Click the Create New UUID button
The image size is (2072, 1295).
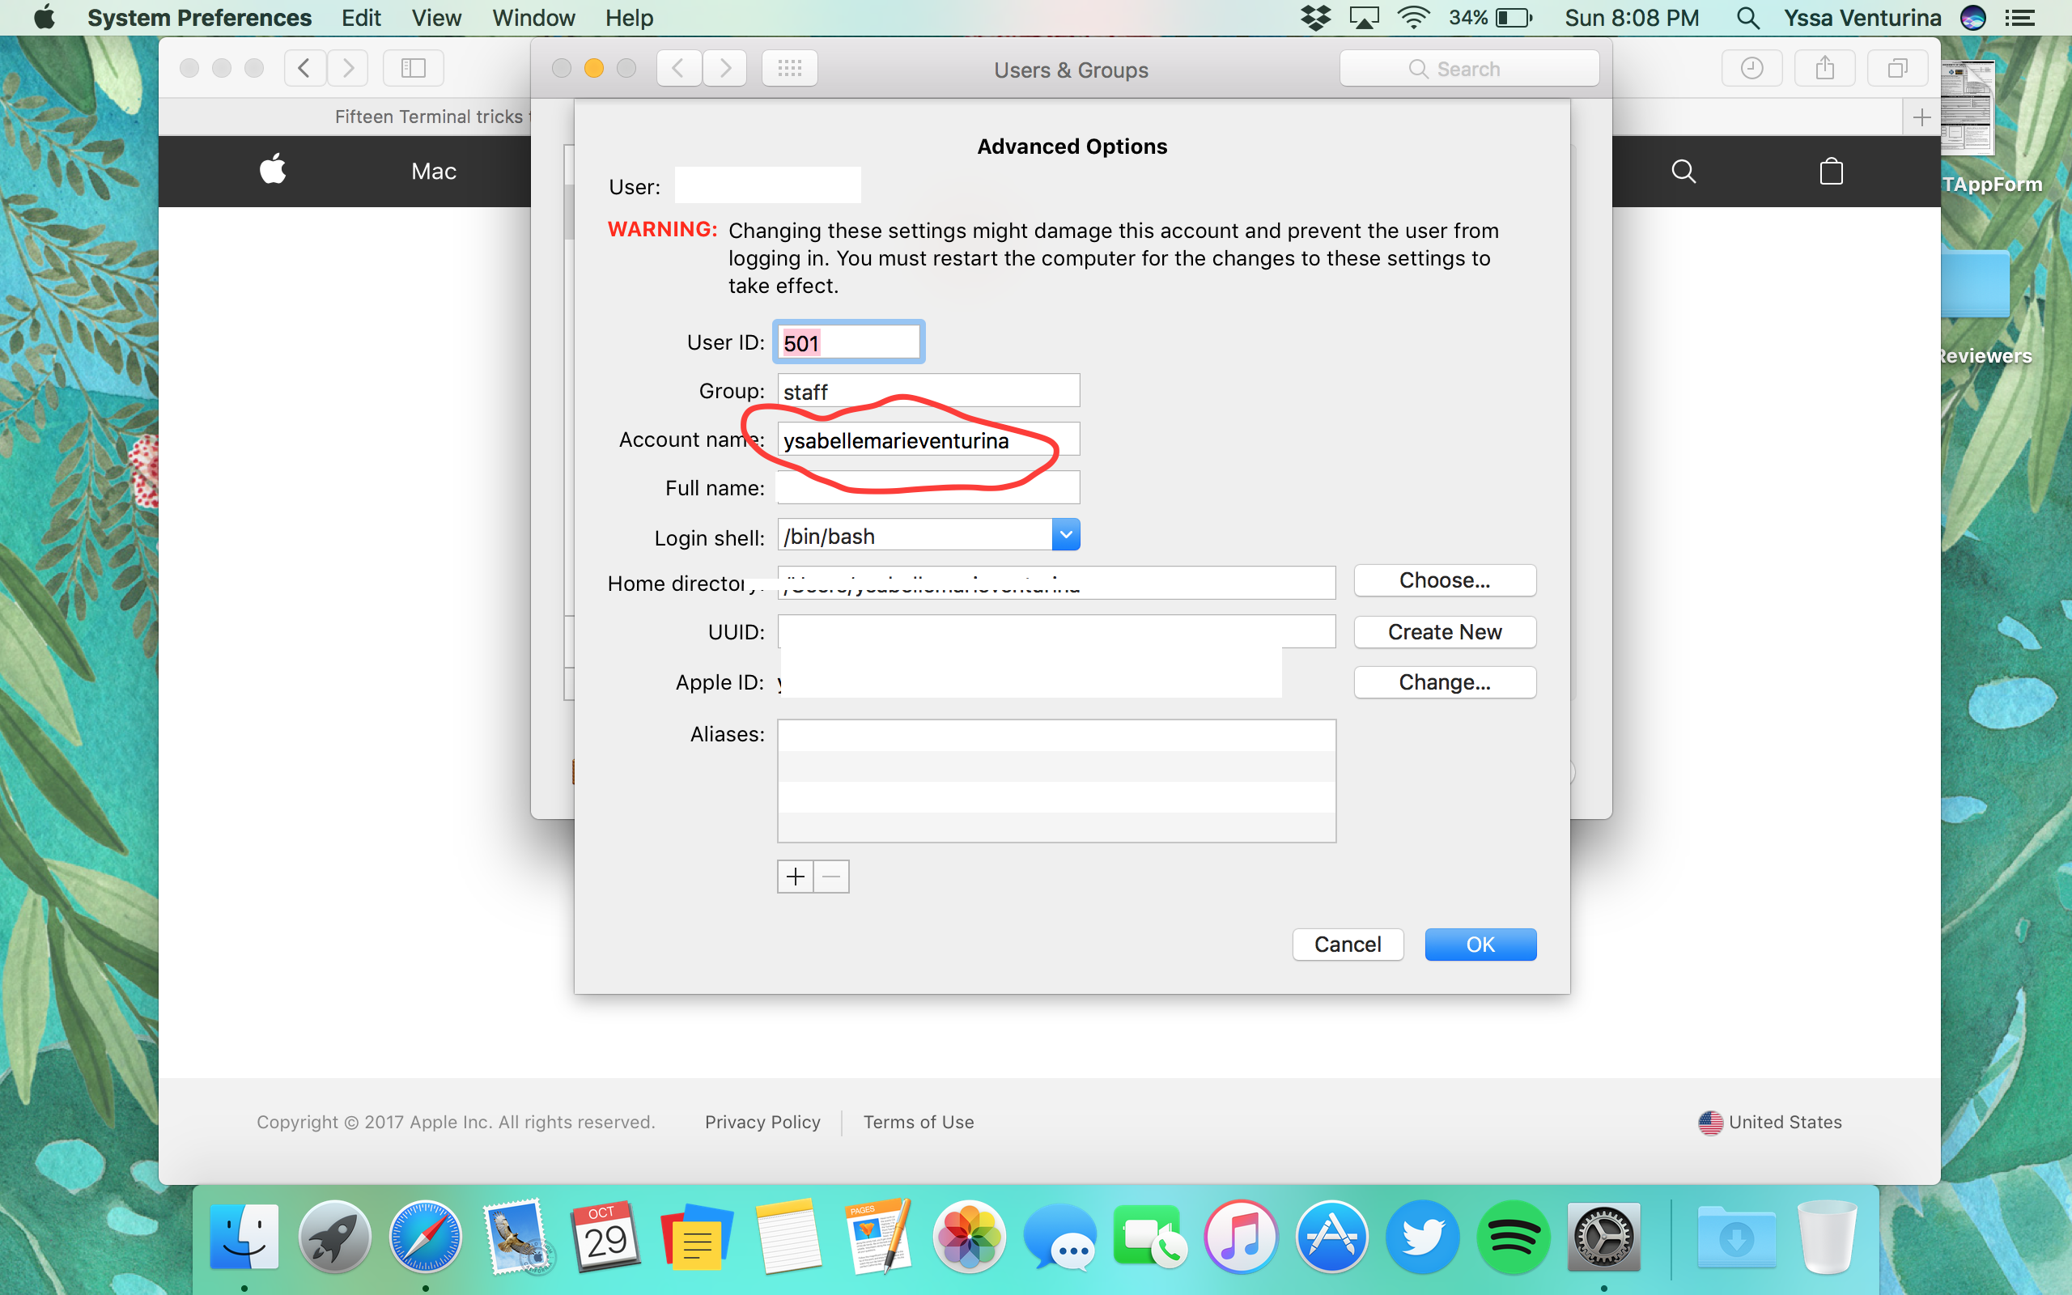1444,632
